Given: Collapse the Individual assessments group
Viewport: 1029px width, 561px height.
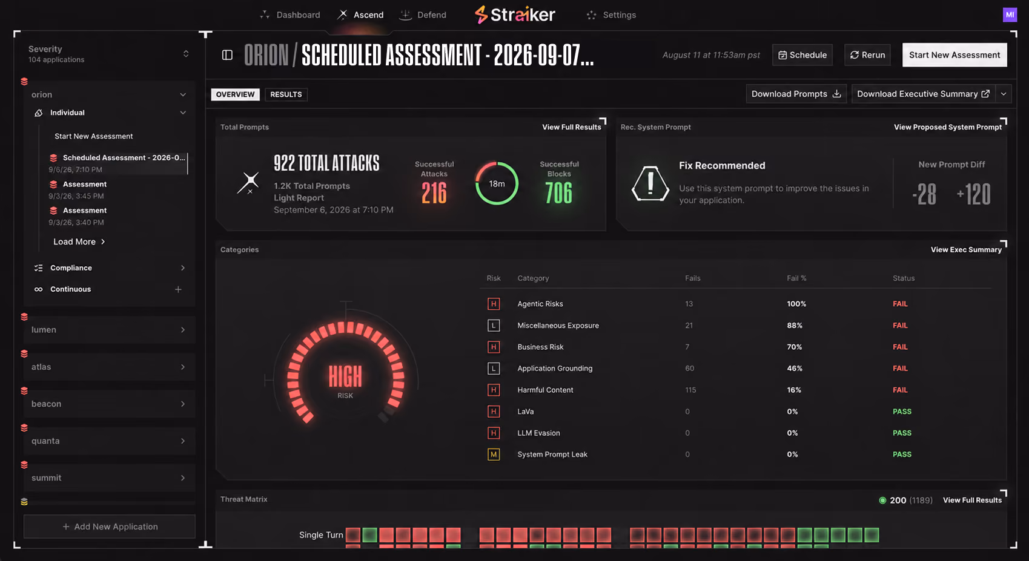Looking at the screenshot, I should pyautogui.click(x=183, y=113).
